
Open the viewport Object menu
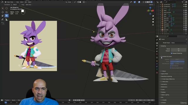pyautogui.click(x=29, y=2)
